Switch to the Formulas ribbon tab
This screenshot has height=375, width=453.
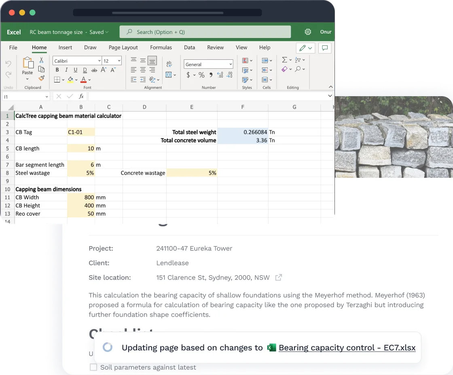click(x=161, y=47)
